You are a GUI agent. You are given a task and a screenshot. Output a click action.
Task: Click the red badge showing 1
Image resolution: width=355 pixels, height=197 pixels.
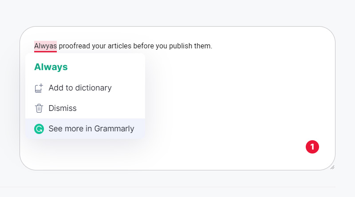click(312, 147)
